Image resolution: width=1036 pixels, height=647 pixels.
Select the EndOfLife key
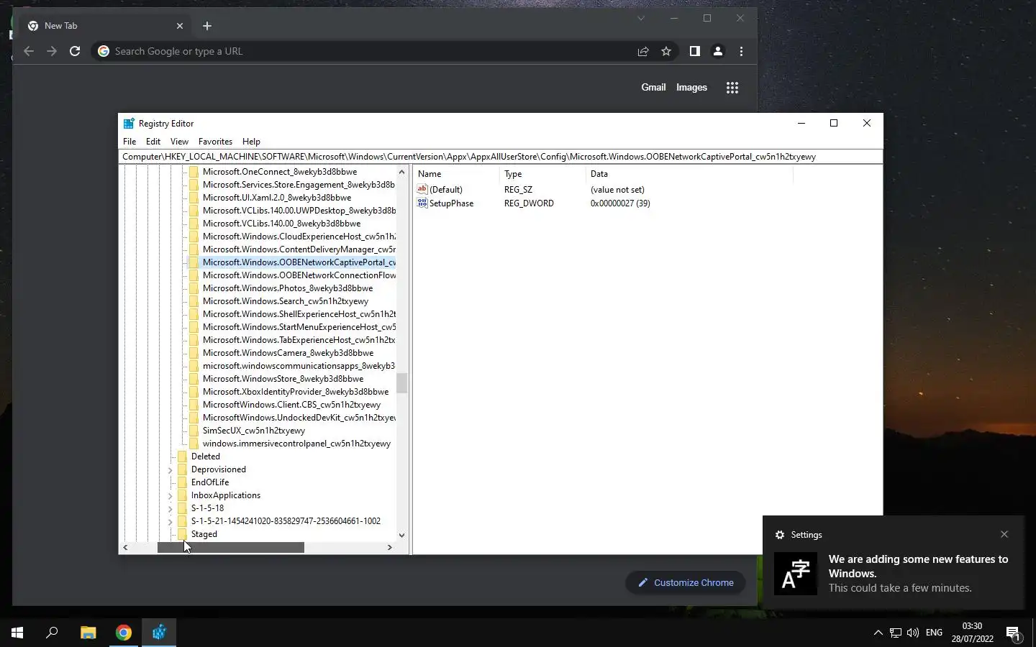[210, 482]
